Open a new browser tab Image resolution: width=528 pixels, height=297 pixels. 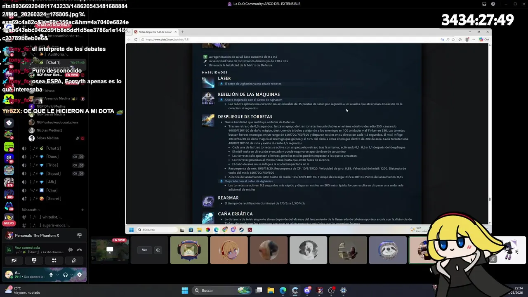(x=182, y=32)
